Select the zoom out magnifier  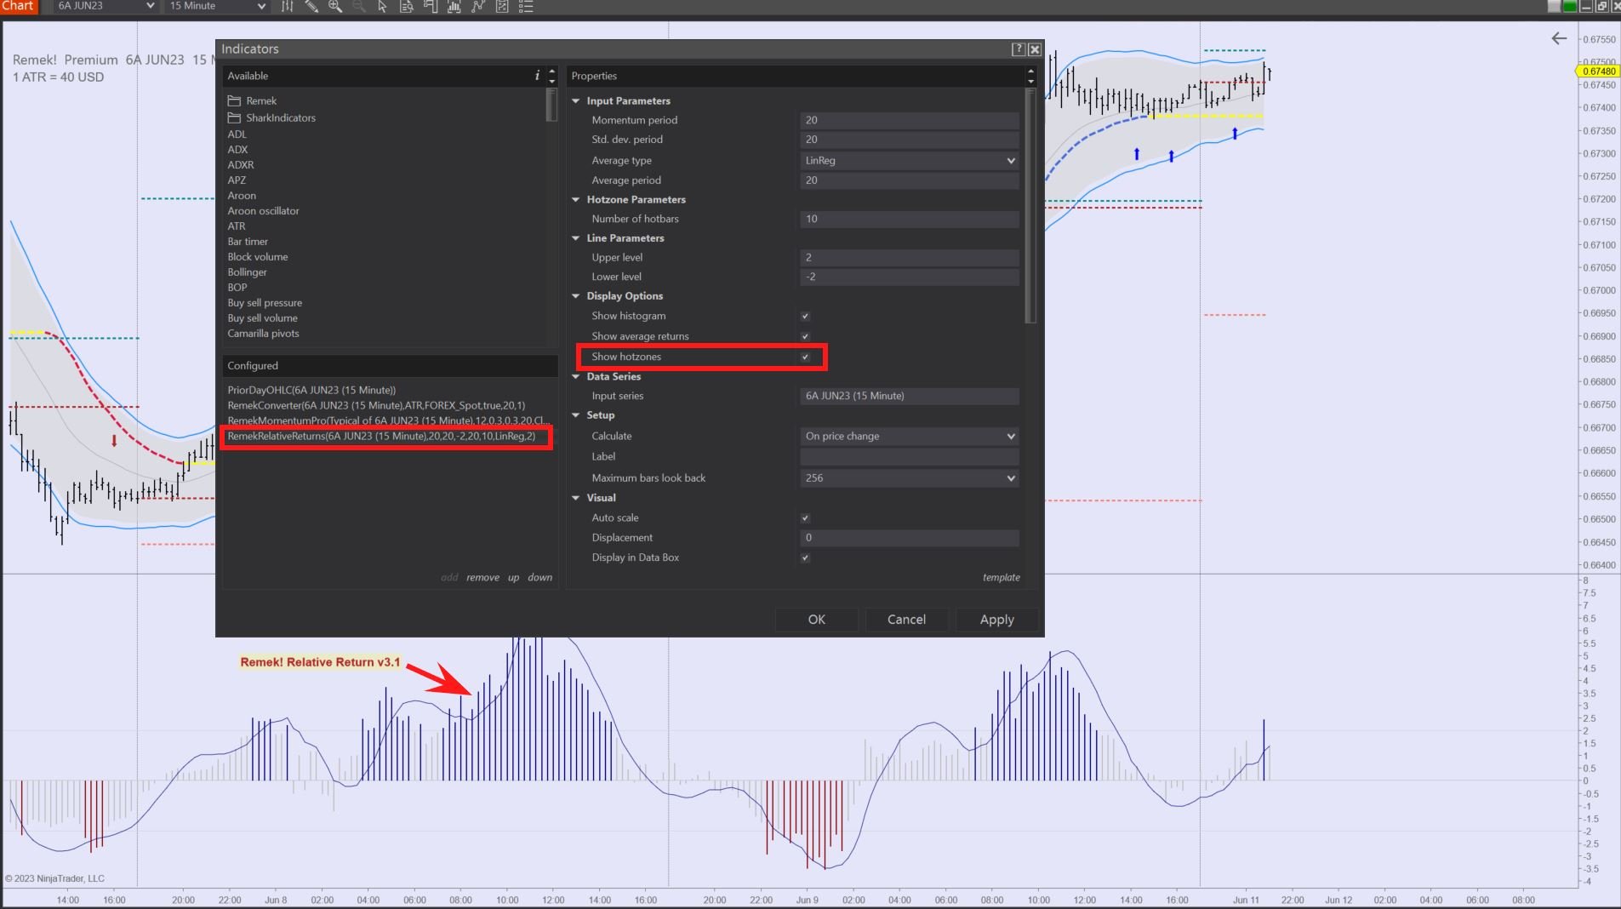[x=359, y=6]
